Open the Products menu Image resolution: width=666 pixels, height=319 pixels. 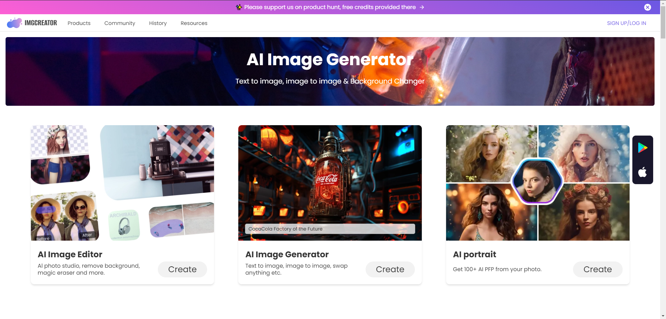tap(79, 23)
